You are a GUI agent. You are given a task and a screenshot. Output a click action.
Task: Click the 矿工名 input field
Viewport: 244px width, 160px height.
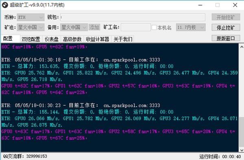tap(136, 27)
